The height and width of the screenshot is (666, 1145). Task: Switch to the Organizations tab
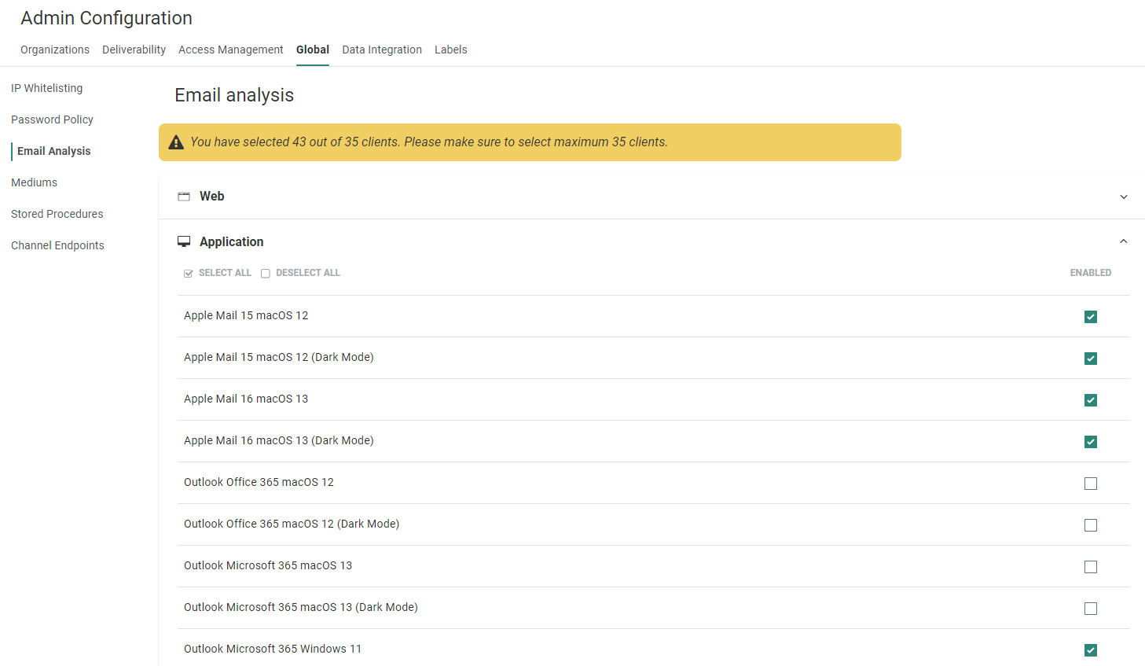tap(55, 50)
